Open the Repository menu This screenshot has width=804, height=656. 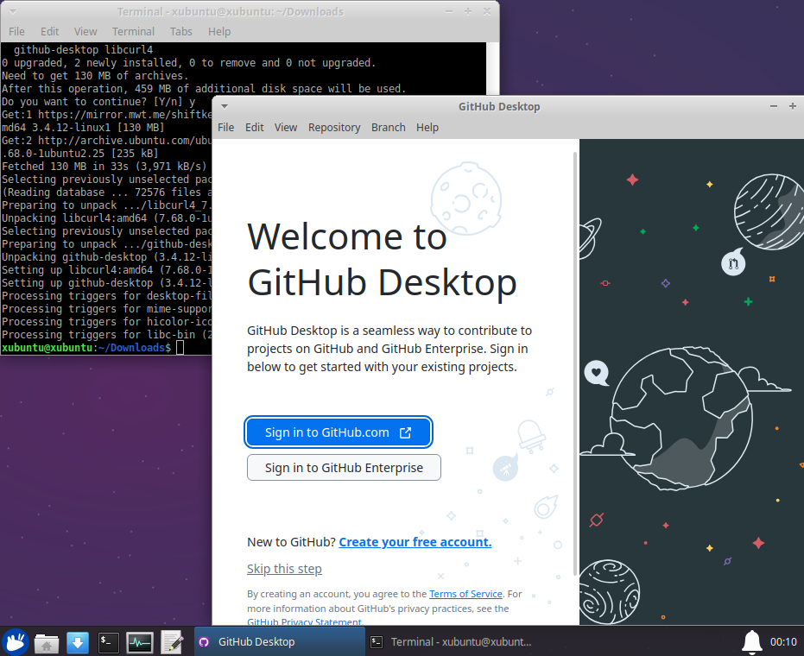334,127
